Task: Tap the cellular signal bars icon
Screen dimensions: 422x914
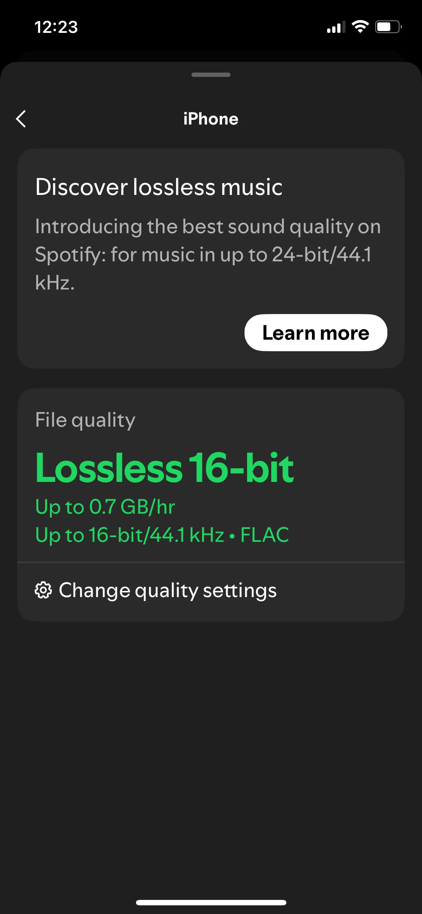Action: pos(335,27)
